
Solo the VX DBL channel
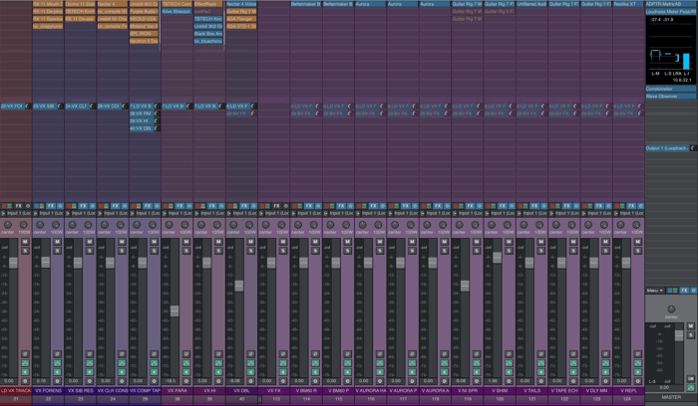[x=251, y=251]
